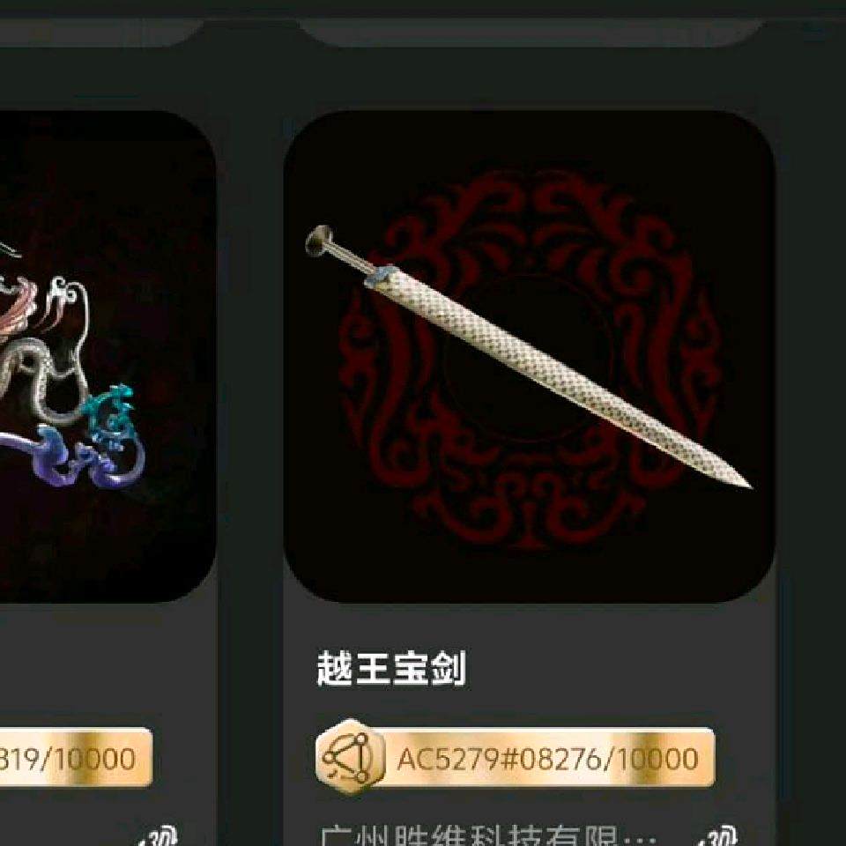Select the partially visible top-right pill tab

(531, 33)
